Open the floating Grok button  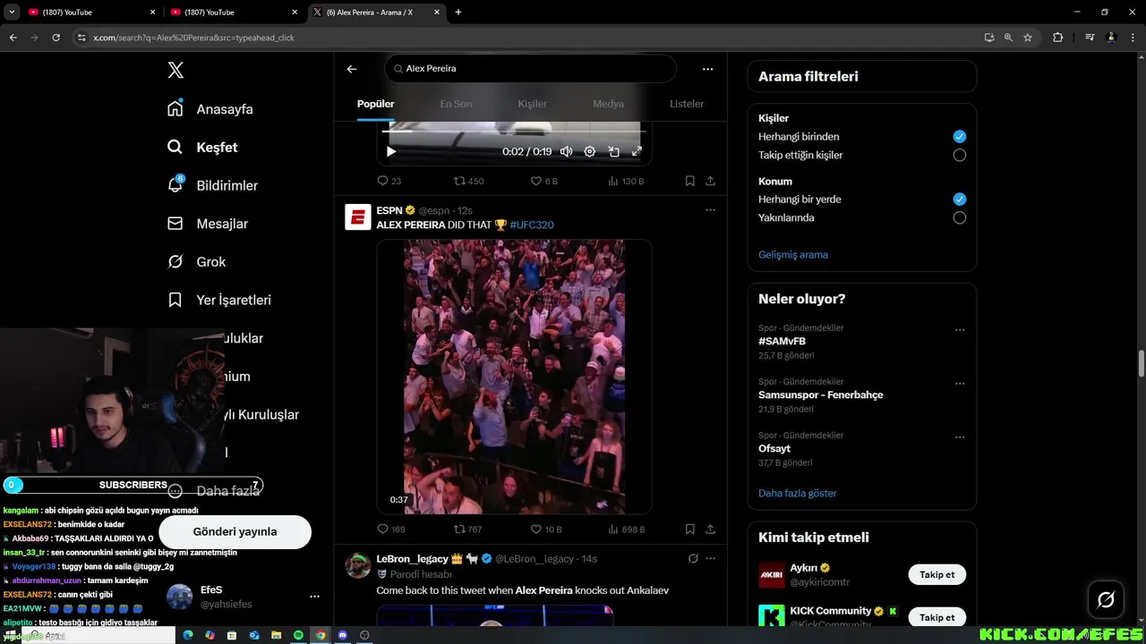pyautogui.click(x=1106, y=599)
